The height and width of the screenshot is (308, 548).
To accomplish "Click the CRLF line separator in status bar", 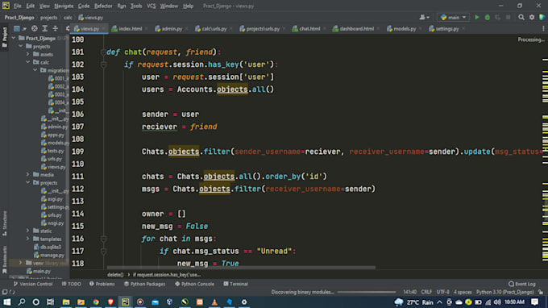I will point(426,292).
